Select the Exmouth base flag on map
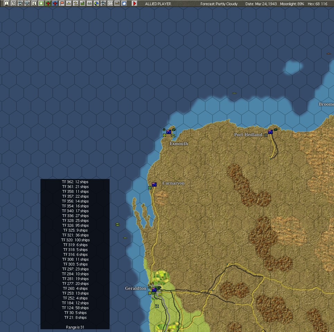This screenshot has height=332, width=334. (x=169, y=132)
